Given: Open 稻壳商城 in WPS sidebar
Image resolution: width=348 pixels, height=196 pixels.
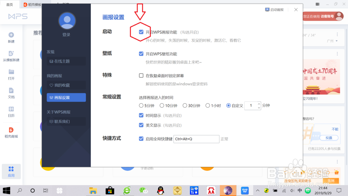Looking at the screenshot, I should tap(11, 133).
